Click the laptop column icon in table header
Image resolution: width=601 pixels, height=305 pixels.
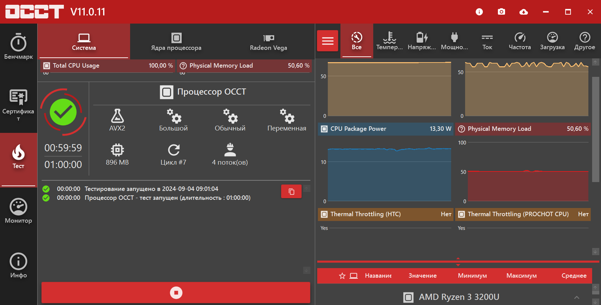pyautogui.click(x=354, y=276)
